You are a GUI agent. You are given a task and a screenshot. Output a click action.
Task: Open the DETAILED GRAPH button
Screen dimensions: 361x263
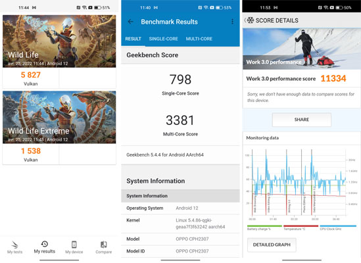(272, 245)
